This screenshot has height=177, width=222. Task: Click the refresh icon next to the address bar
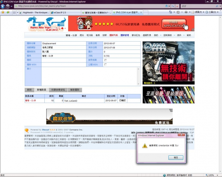pyautogui.click(x=173, y=6)
